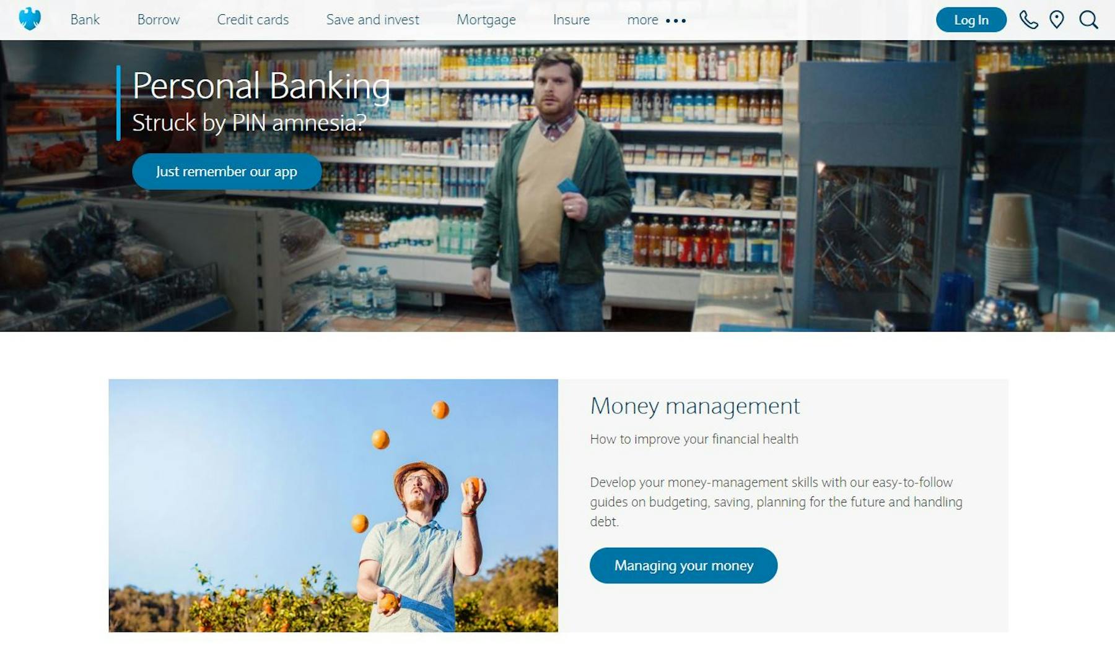
Task: Expand the Save and invest menu
Action: [373, 20]
